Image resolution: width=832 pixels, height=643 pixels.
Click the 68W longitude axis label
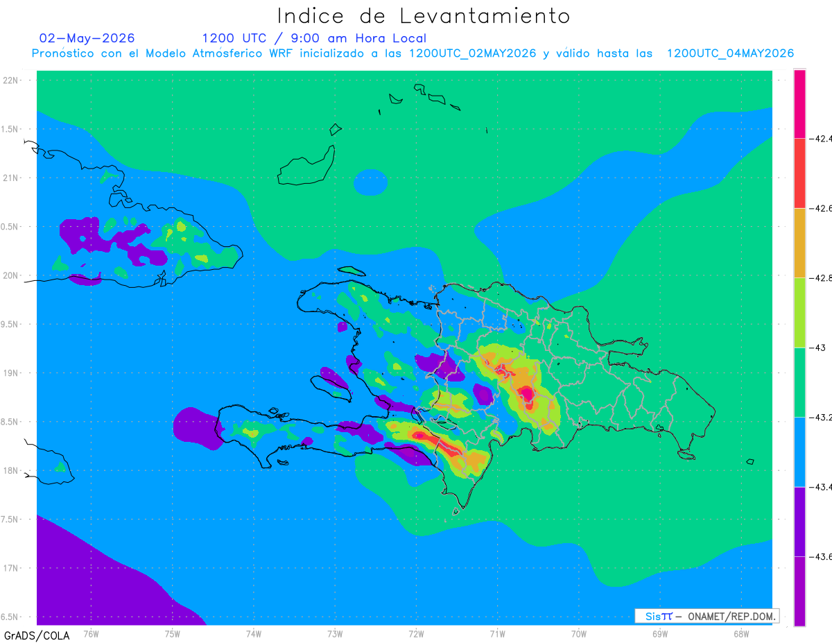pyautogui.click(x=740, y=633)
